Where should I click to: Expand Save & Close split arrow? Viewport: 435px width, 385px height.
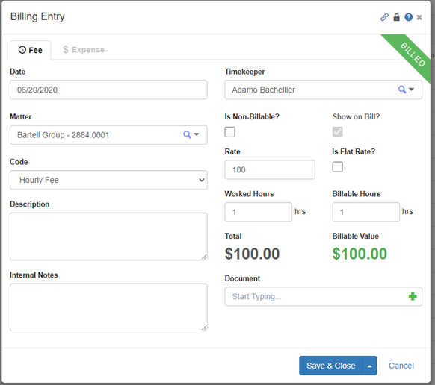[x=369, y=366]
